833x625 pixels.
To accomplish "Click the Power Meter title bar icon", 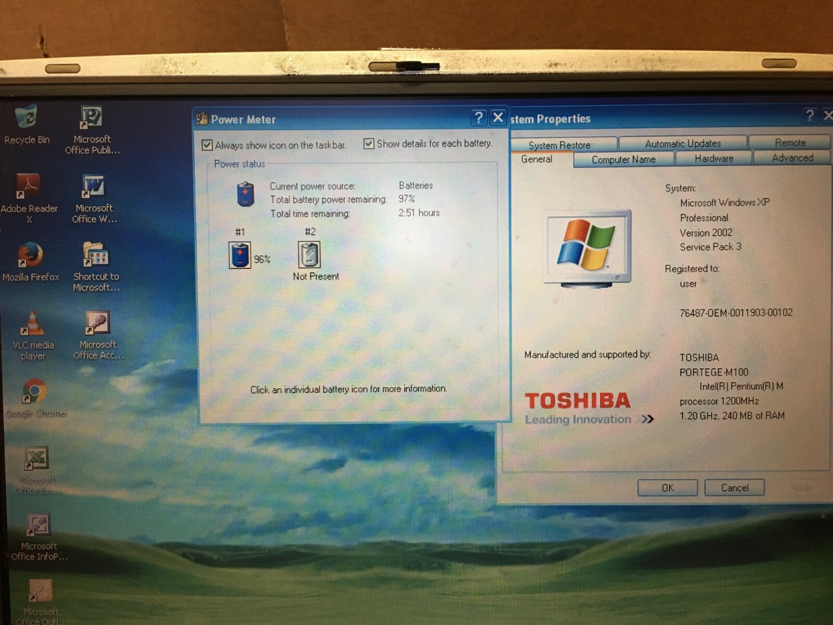I will pos(201,119).
